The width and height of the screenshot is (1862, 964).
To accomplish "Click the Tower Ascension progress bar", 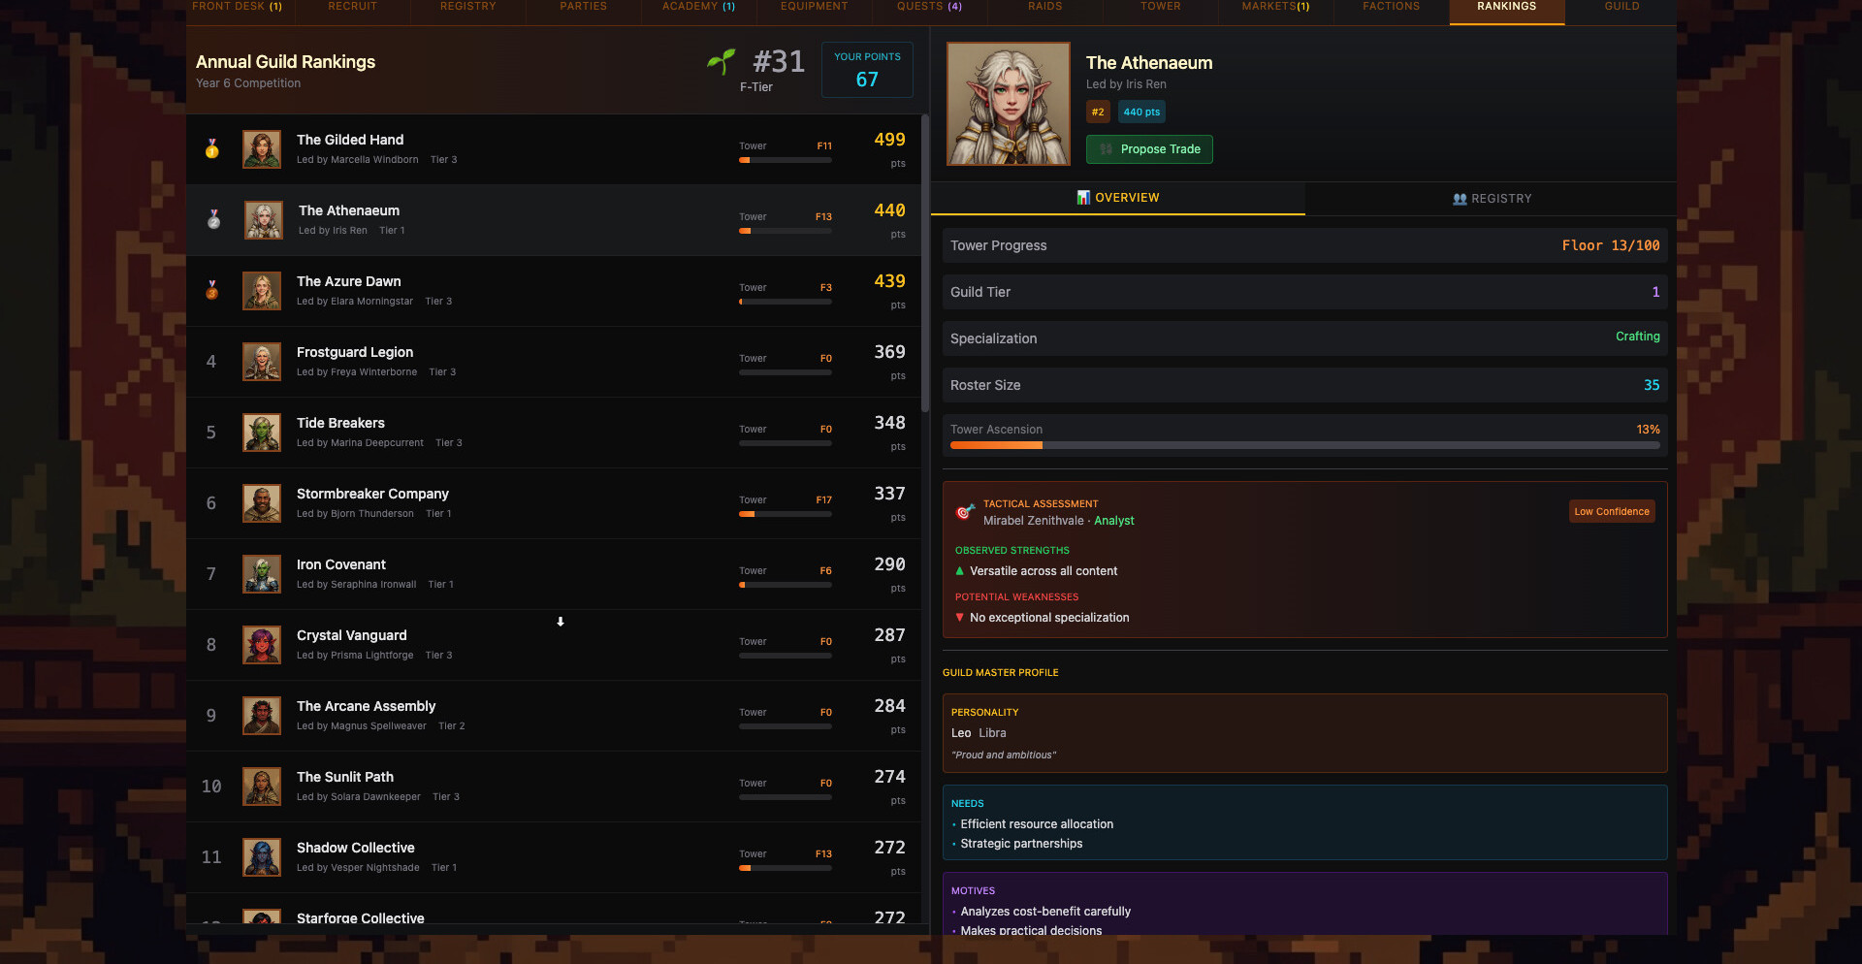I will coord(1305,446).
